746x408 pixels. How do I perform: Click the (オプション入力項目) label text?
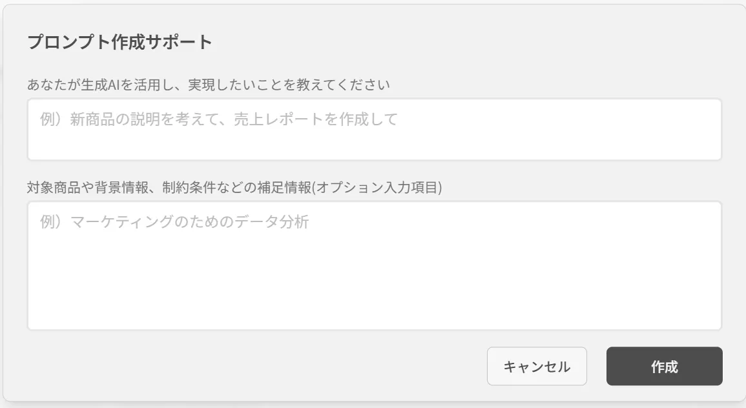click(x=377, y=188)
